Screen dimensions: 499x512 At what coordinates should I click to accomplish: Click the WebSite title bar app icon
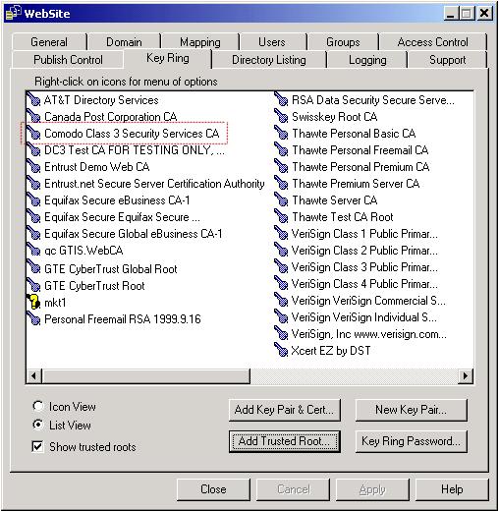tap(14, 13)
